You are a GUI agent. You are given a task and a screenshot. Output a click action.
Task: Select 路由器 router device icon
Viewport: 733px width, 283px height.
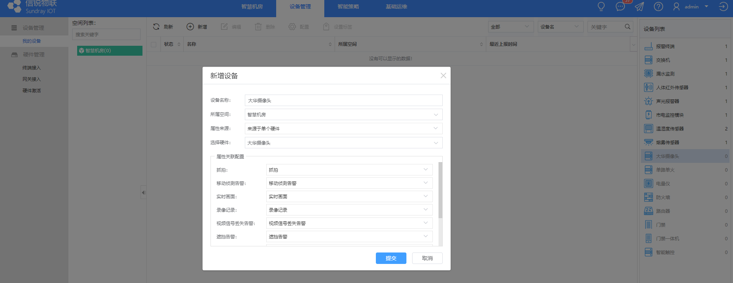(x=649, y=211)
